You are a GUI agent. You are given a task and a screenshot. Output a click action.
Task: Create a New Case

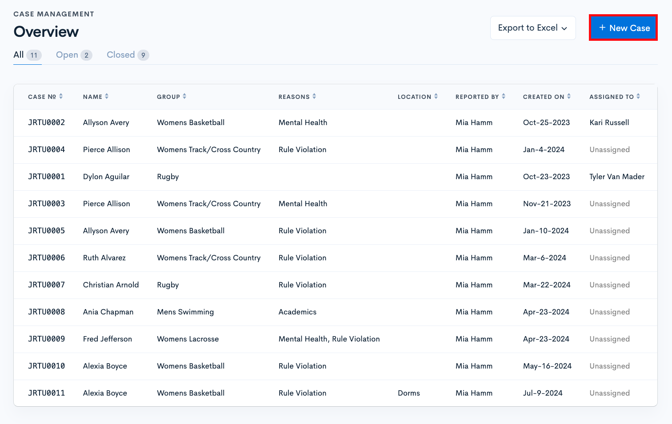623,28
